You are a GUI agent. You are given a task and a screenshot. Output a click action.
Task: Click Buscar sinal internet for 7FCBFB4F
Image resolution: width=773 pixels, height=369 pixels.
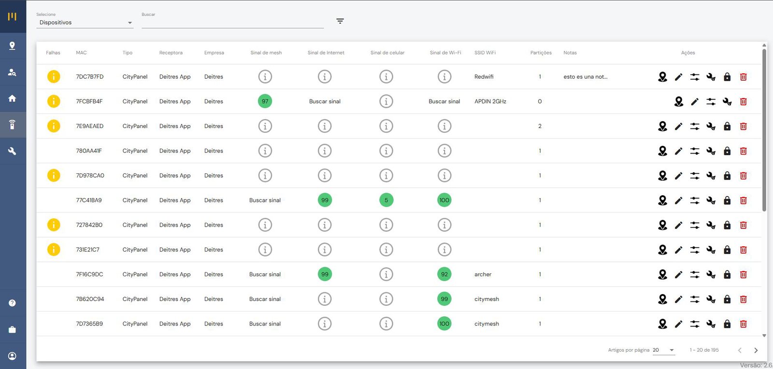pos(325,101)
